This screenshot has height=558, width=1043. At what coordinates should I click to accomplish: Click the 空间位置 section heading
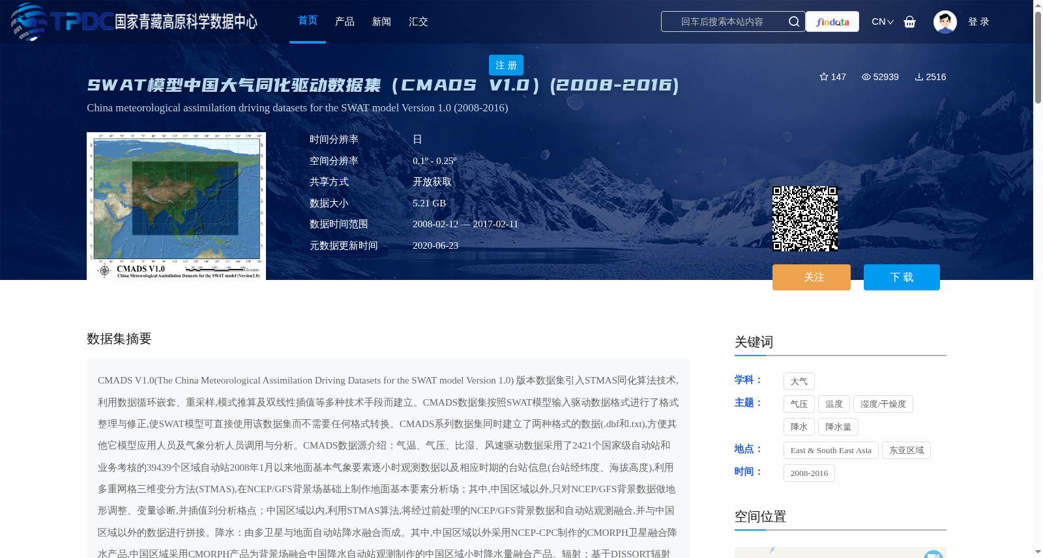760,517
